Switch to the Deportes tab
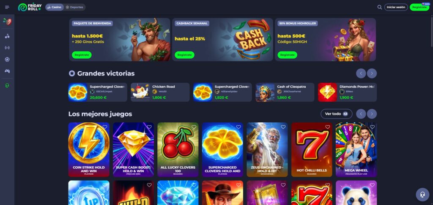The height and width of the screenshot is (205, 433). point(74,7)
